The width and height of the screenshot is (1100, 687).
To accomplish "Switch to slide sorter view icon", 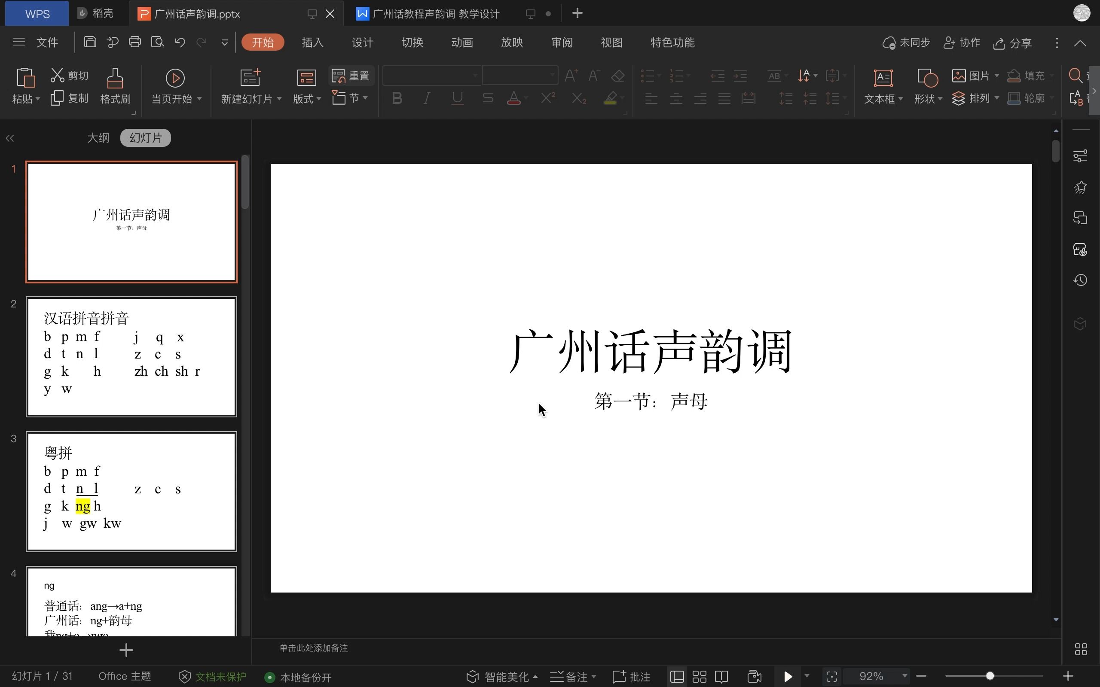I will point(699,677).
